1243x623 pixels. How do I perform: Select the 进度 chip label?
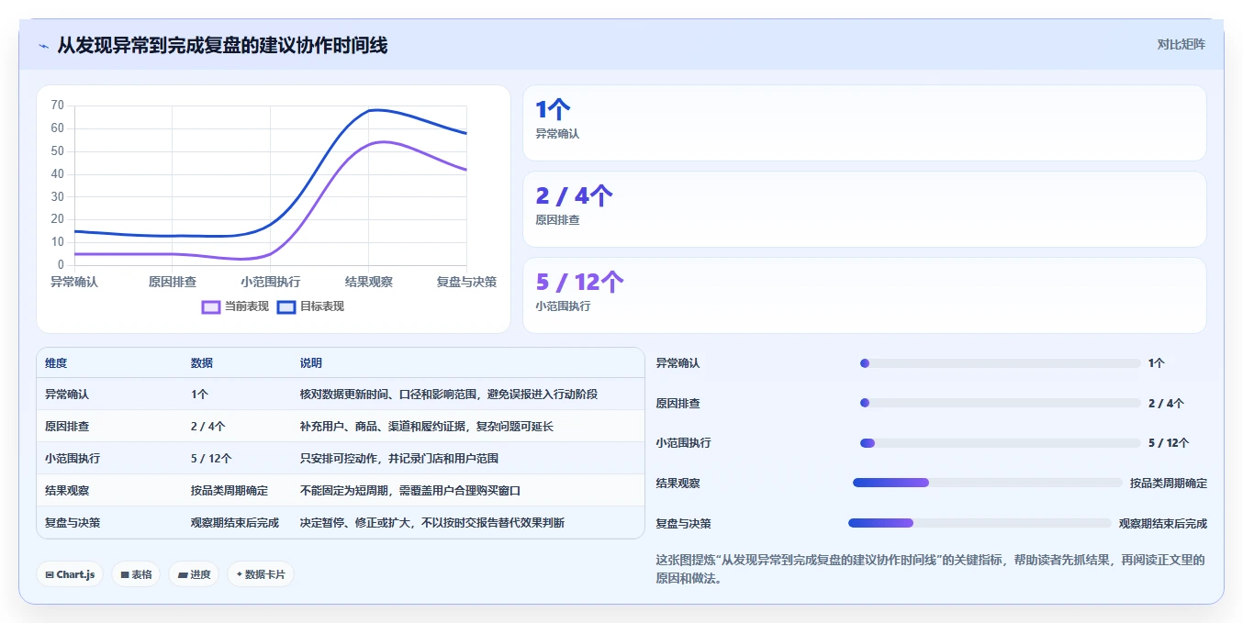[200, 575]
